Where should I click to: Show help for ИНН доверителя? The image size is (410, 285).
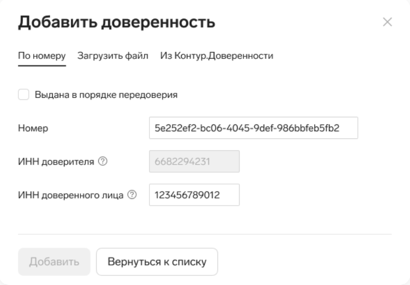pyautogui.click(x=103, y=161)
